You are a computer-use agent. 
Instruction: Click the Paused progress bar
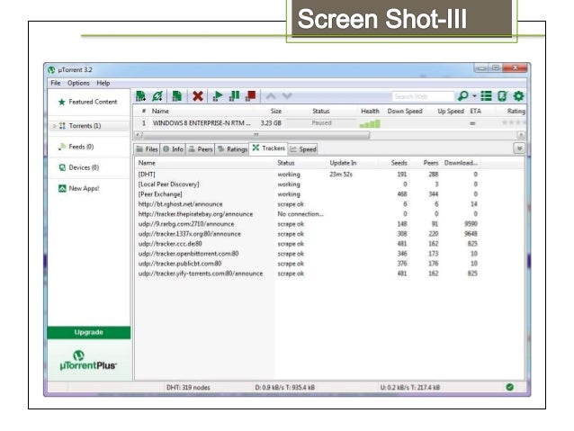pyautogui.click(x=321, y=123)
